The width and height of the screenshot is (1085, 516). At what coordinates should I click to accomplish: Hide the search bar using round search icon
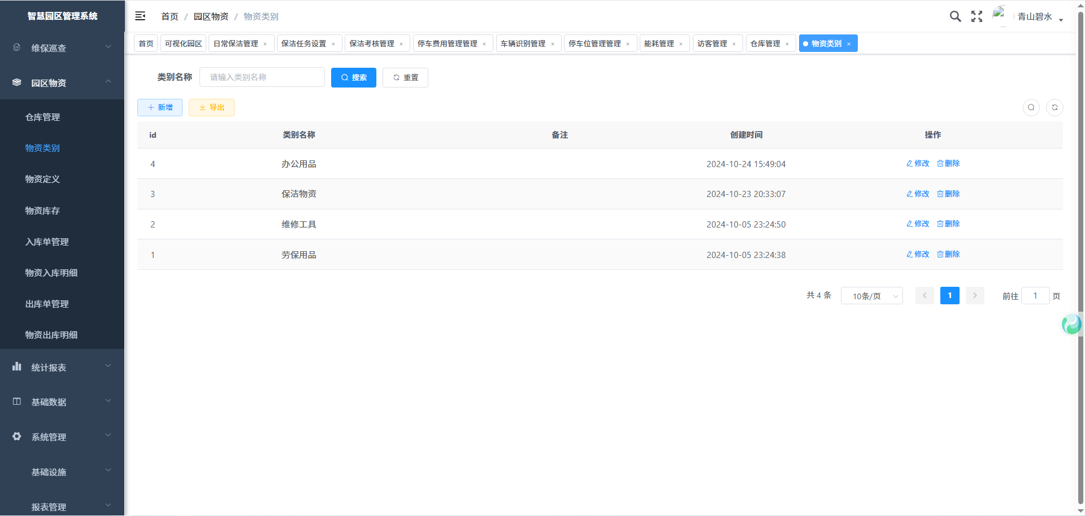[x=1031, y=107]
